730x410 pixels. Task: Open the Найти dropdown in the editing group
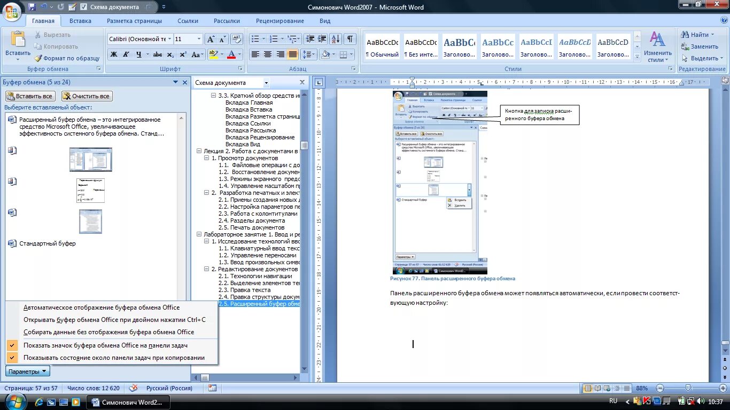point(698,35)
